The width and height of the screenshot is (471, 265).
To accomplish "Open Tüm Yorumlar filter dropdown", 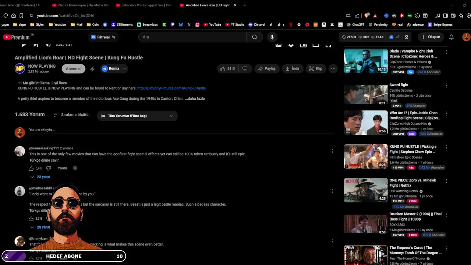I will pyautogui.click(x=137, y=116).
